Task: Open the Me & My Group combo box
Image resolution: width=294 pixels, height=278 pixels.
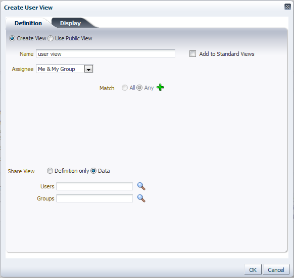Action: (x=65, y=69)
